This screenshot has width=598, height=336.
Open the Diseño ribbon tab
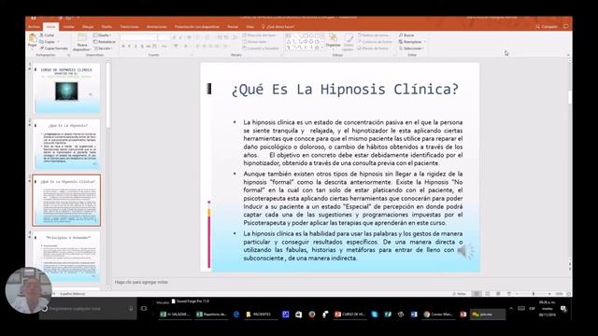point(107,27)
